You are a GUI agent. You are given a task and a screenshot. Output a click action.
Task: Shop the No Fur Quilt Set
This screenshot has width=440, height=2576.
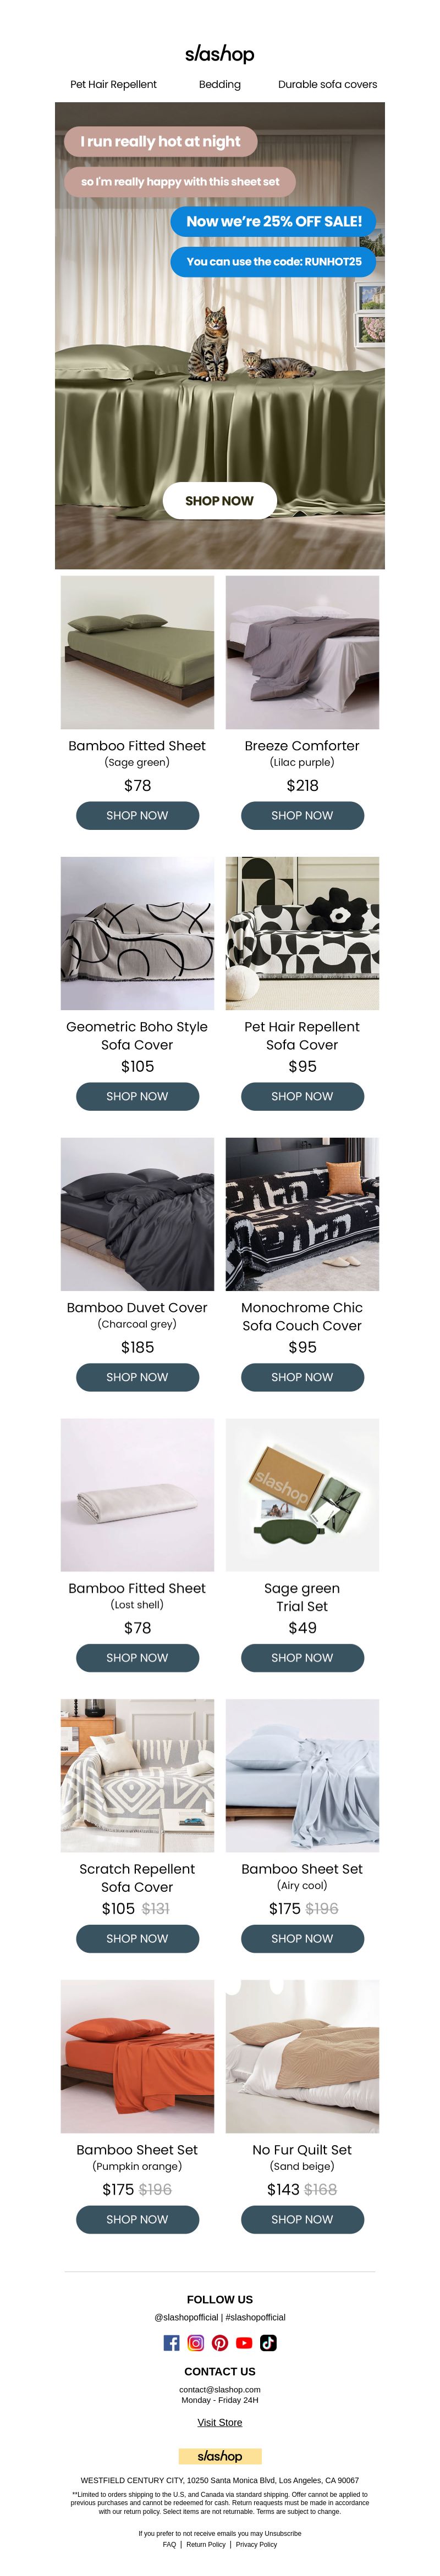coord(302,2219)
